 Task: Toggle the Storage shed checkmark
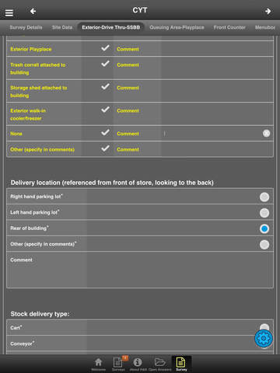[105, 87]
